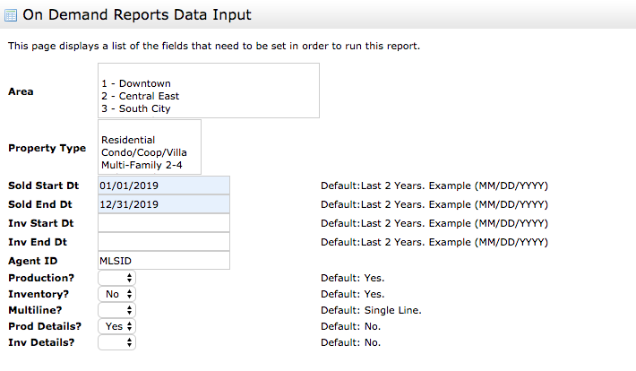Viewport: 636px width, 371px height.
Task: Click the 'Agent ID' label
Action: pos(33,261)
